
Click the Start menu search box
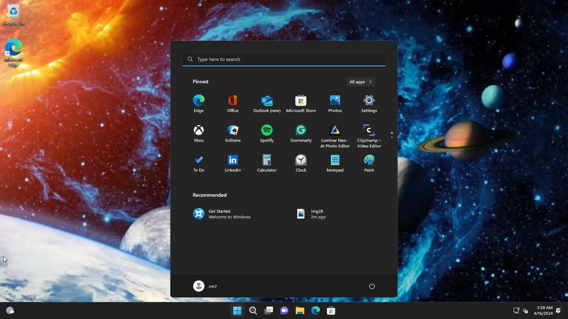(284, 59)
